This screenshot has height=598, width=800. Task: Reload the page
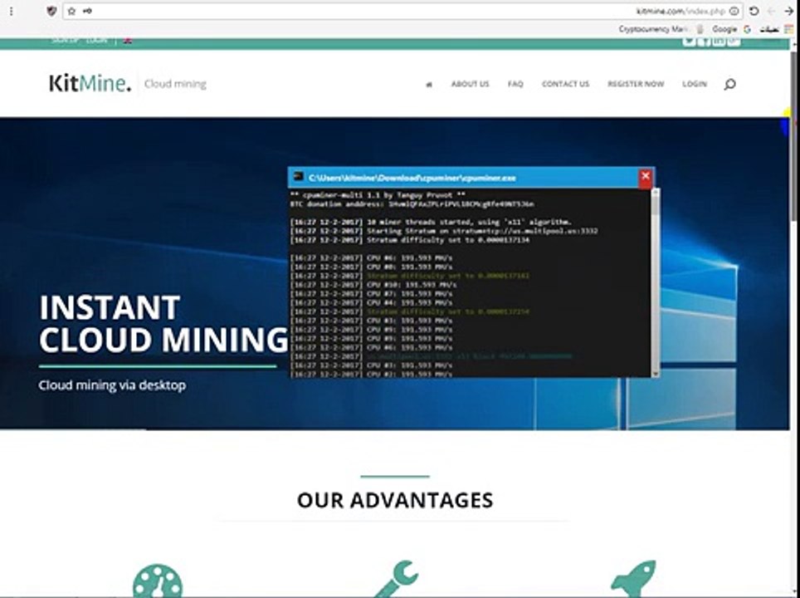[754, 11]
